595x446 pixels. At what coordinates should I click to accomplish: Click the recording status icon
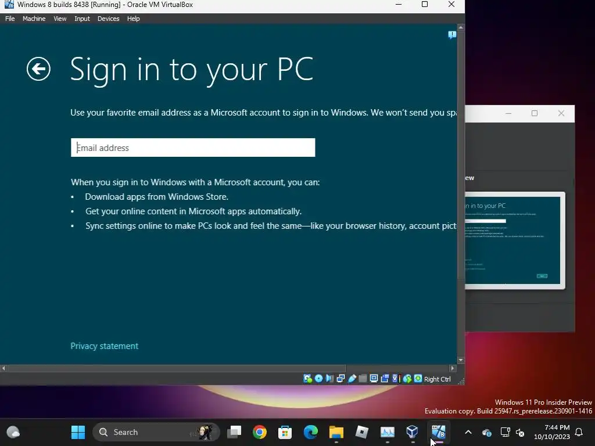tap(385, 379)
